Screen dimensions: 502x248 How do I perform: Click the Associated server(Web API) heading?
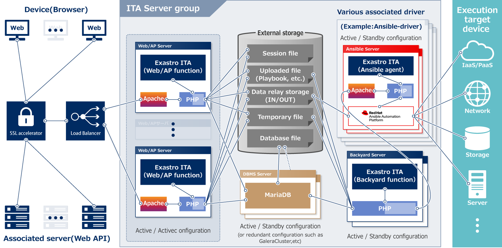57,239
